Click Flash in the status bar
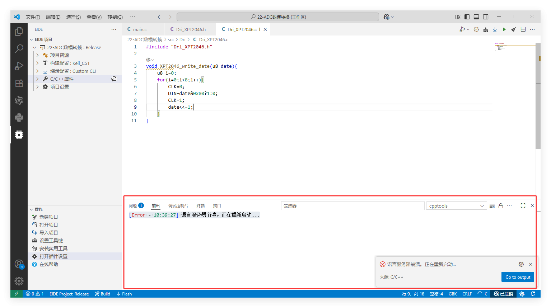Image resolution: width=551 pixels, height=308 pixels. (124, 294)
